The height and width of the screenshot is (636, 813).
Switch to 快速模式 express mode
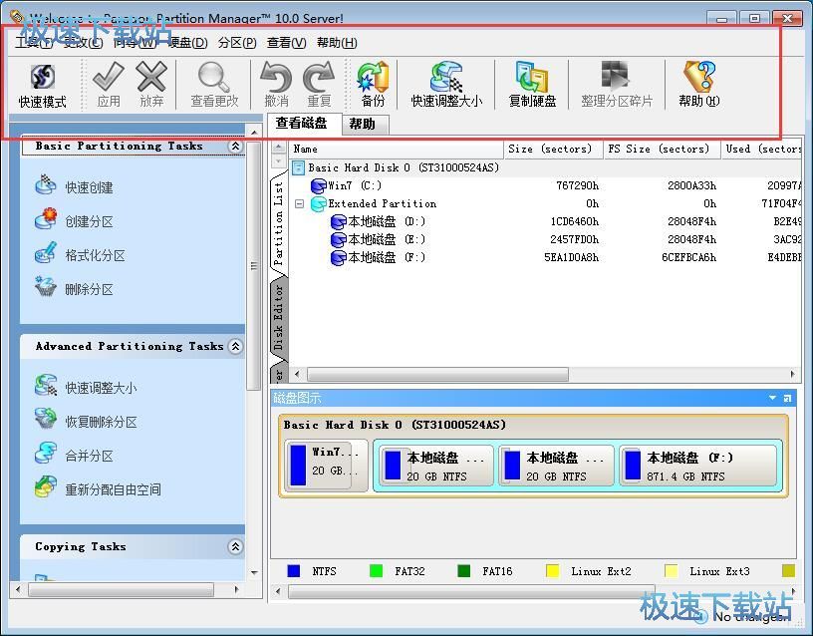[x=43, y=85]
